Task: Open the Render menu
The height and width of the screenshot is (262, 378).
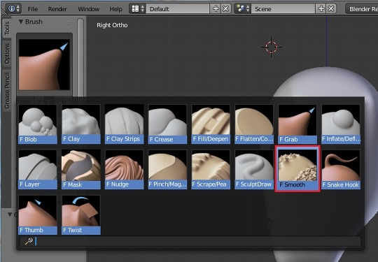Action: click(x=57, y=9)
